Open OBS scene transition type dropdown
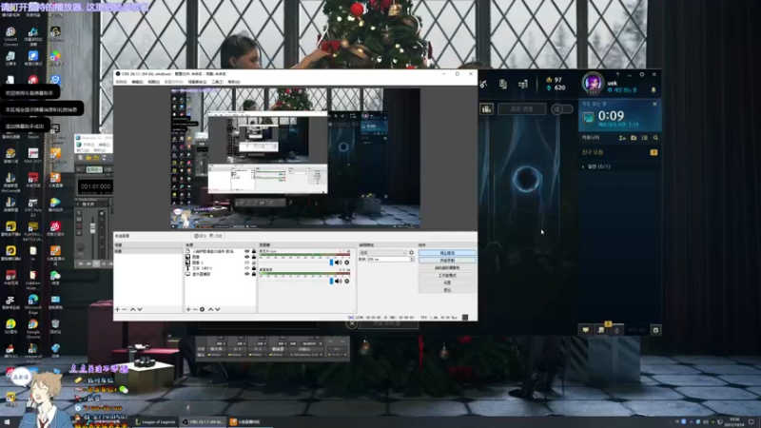The height and width of the screenshot is (428, 761). pyautogui.click(x=382, y=252)
